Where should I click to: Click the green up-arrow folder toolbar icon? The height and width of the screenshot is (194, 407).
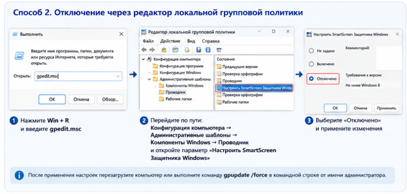(x=164, y=49)
